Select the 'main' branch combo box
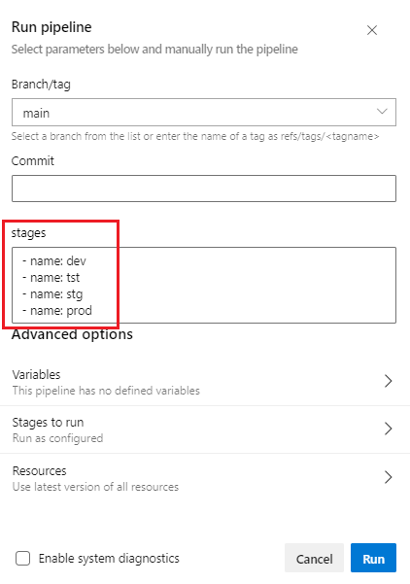Image resolution: width=410 pixels, height=584 pixels. tap(204, 112)
